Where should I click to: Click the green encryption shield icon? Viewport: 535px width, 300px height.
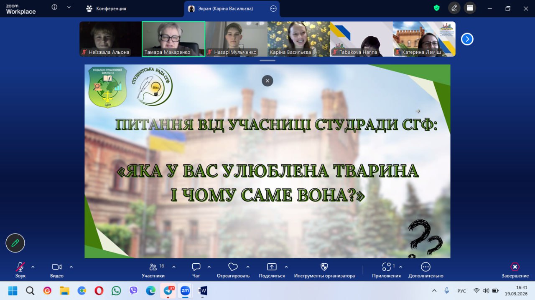click(x=437, y=8)
